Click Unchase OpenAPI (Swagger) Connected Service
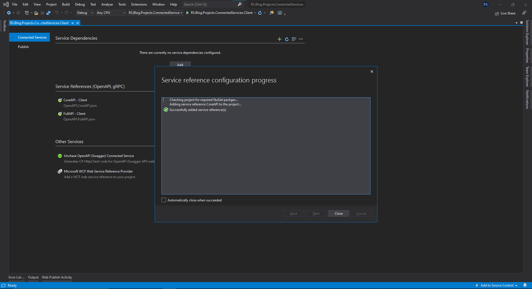This screenshot has width=532, height=289. 99,156
